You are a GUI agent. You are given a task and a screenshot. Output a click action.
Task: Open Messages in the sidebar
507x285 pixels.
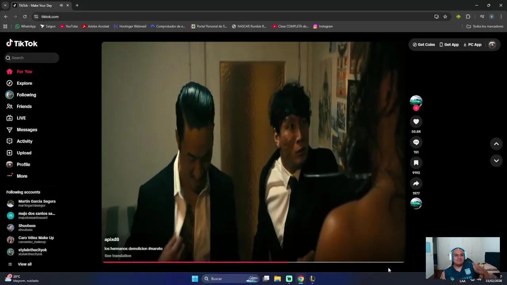click(x=22, y=129)
